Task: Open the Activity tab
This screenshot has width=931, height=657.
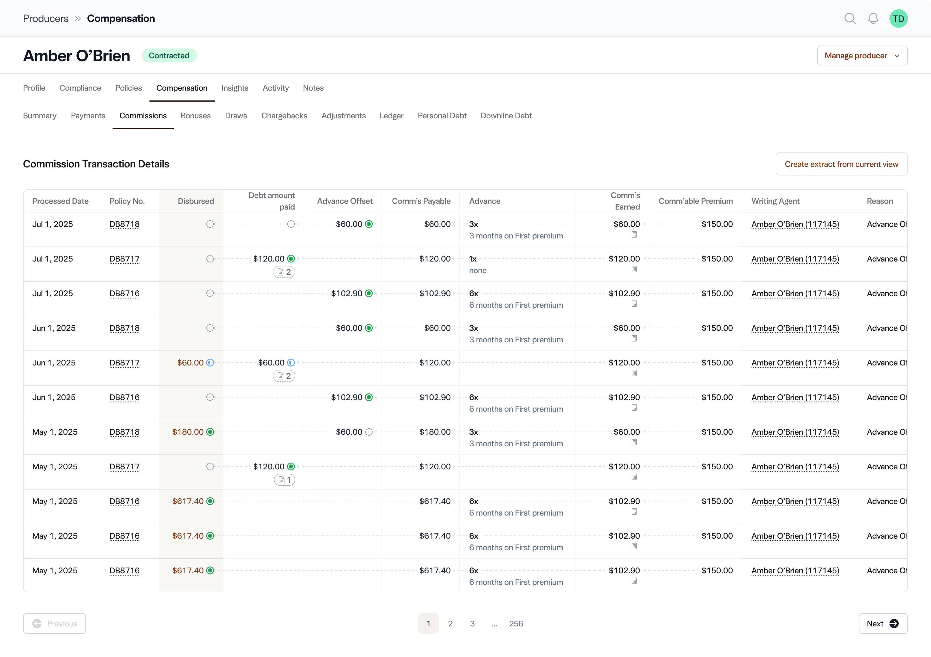Action: tap(276, 88)
